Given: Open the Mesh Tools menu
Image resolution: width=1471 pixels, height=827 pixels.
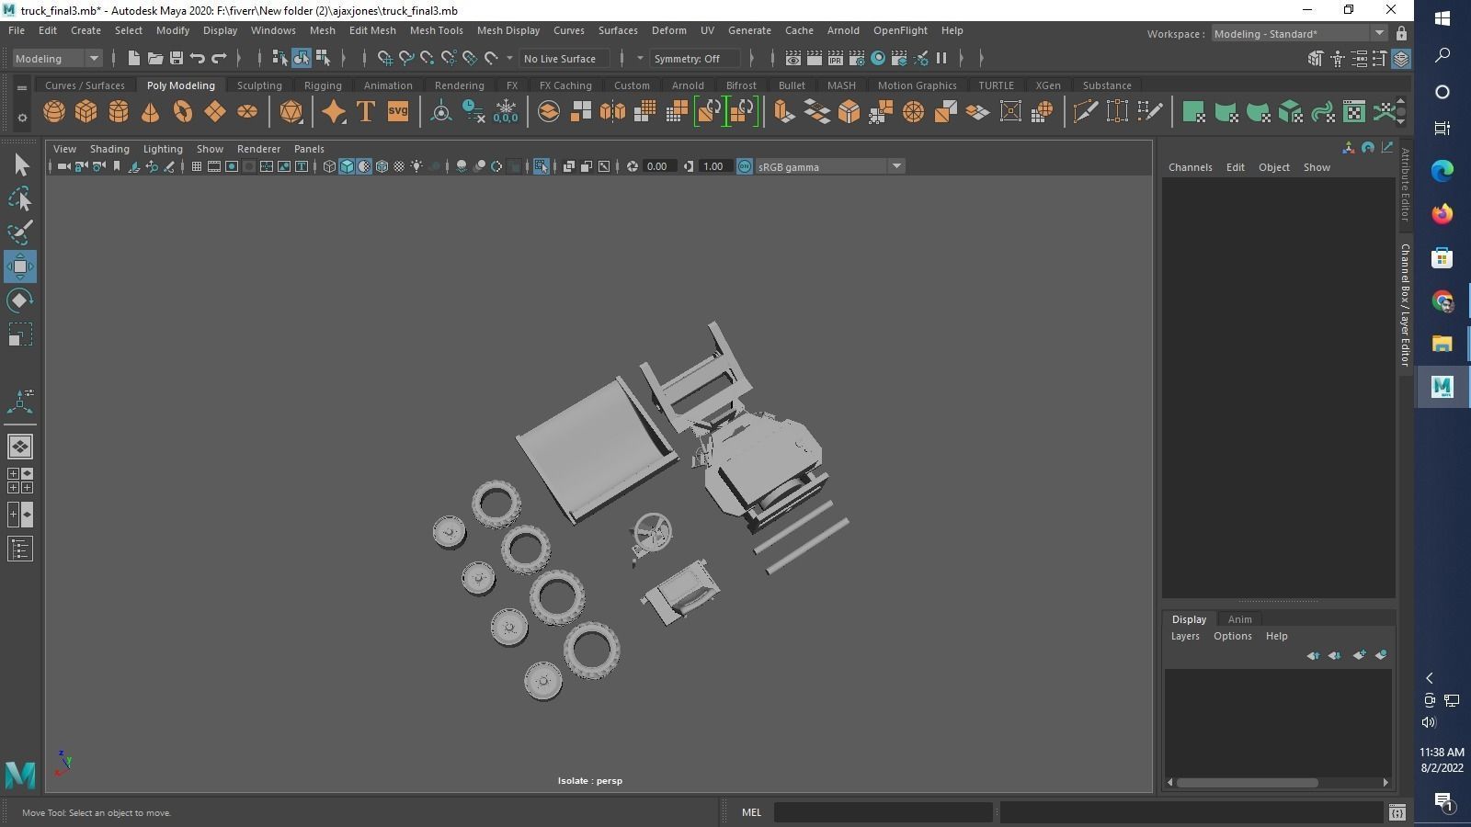Looking at the screenshot, I should pos(436,30).
